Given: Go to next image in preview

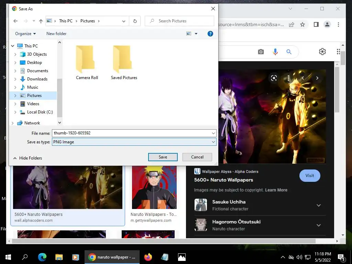Looking at the screenshot, I should point(317,78).
